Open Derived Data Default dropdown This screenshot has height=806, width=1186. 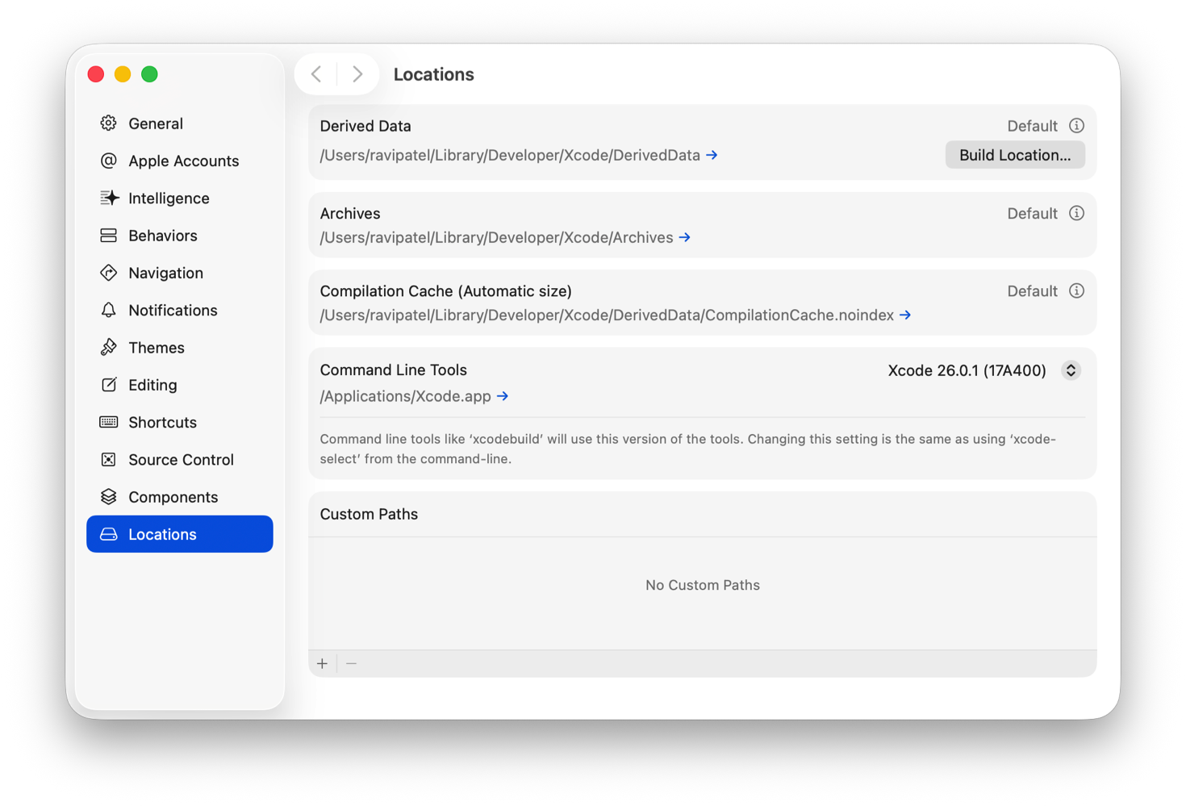pos(1032,126)
